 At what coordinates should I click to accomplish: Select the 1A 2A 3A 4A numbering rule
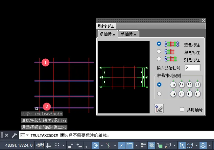pyautogui.click(x=159, y=85)
